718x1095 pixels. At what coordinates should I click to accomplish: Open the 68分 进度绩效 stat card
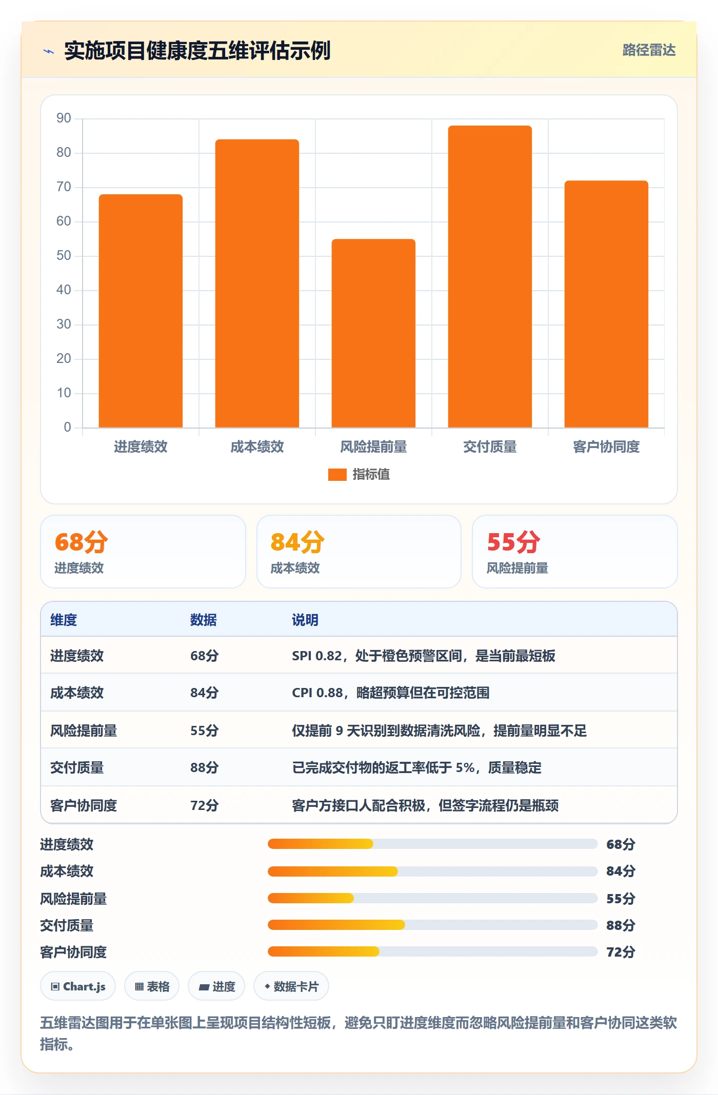tap(143, 552)
